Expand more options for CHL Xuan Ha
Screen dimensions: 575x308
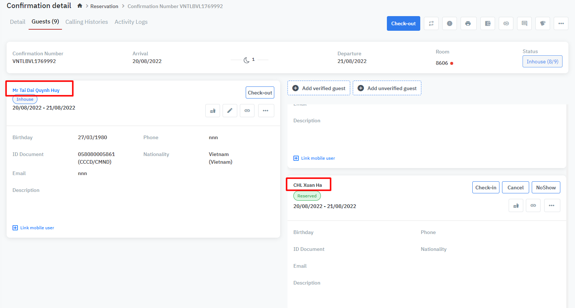pos(552,205)
